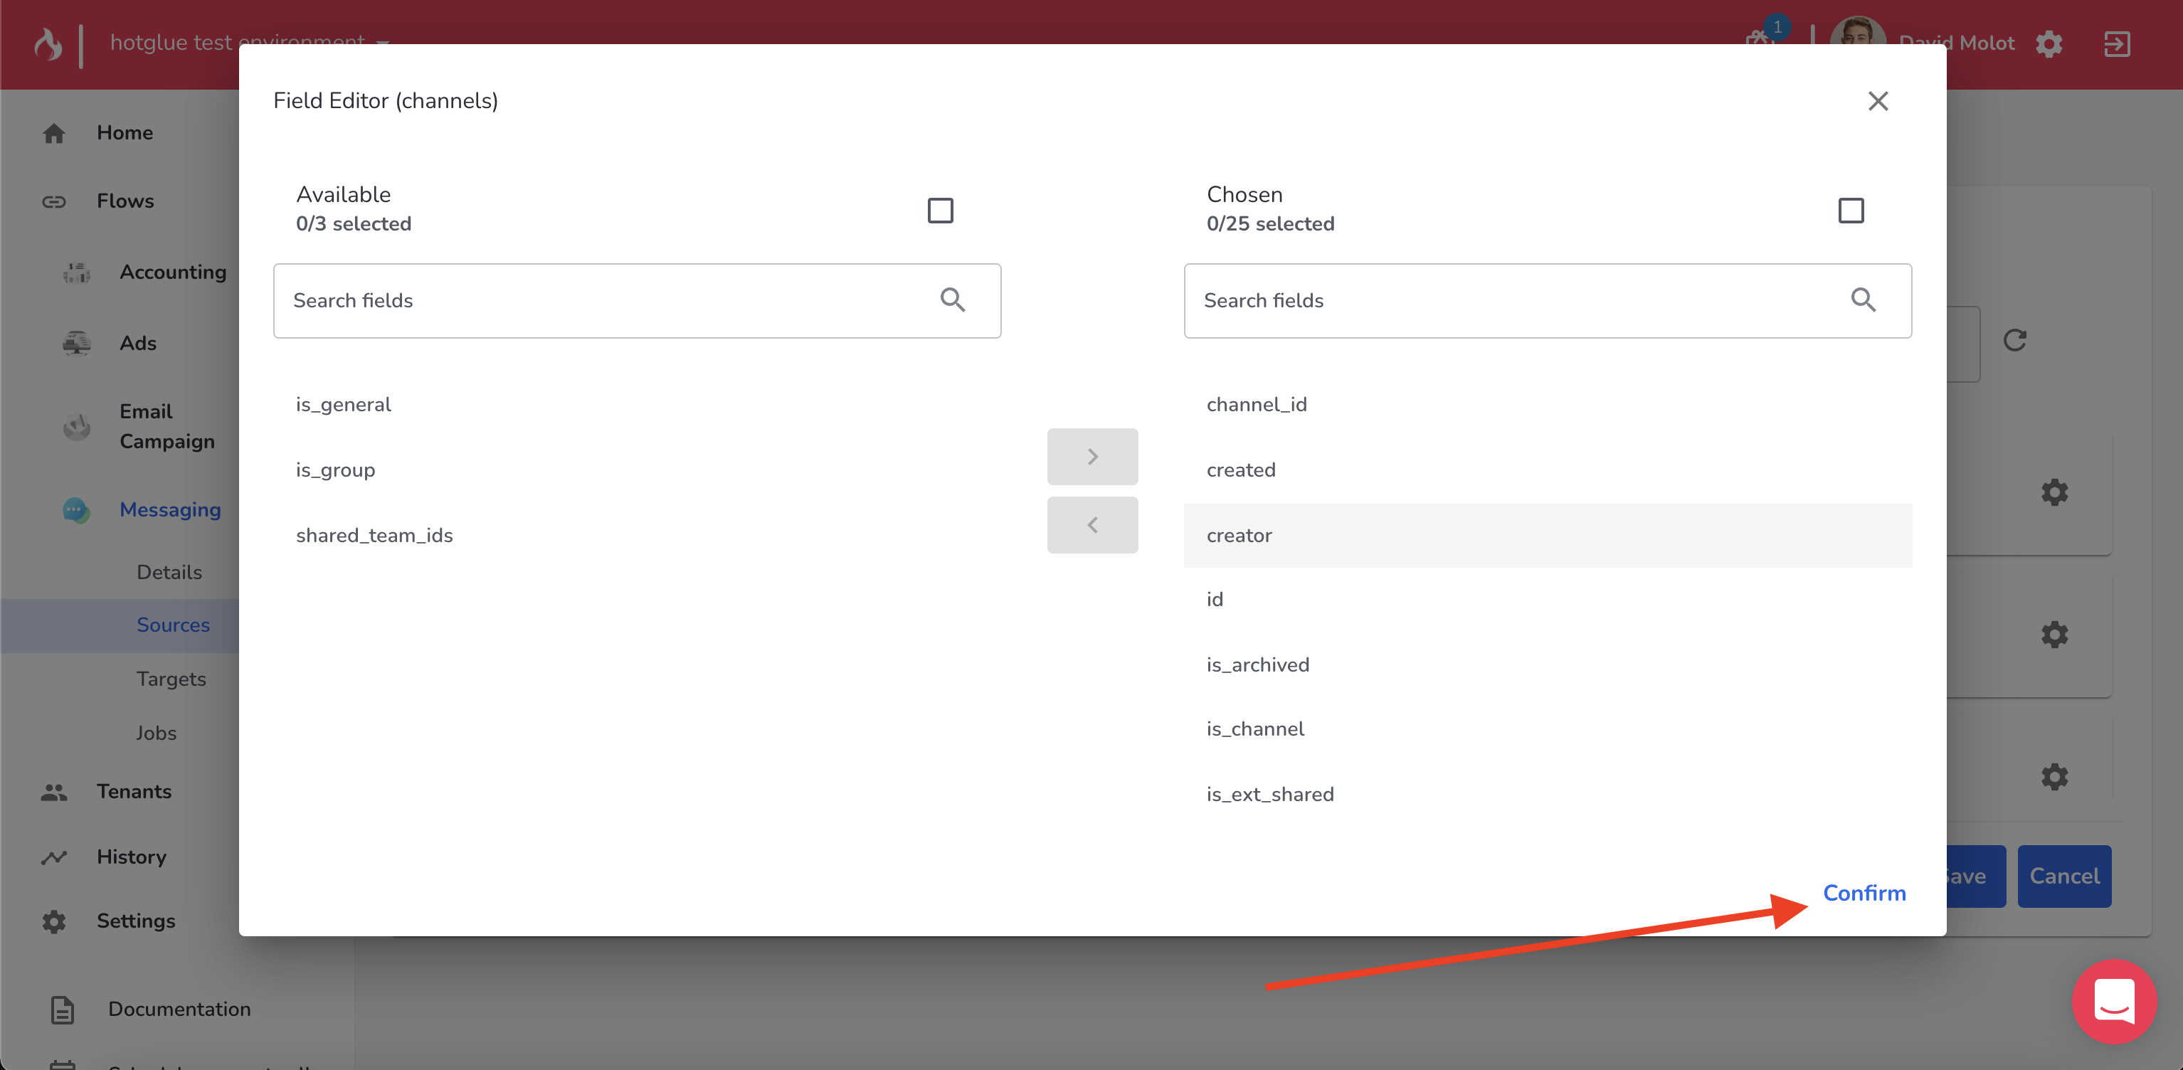This screenshot has height=1070, width=2183.
Task: Open the Settings sidebar item
Action: click(x=136, y=921)
